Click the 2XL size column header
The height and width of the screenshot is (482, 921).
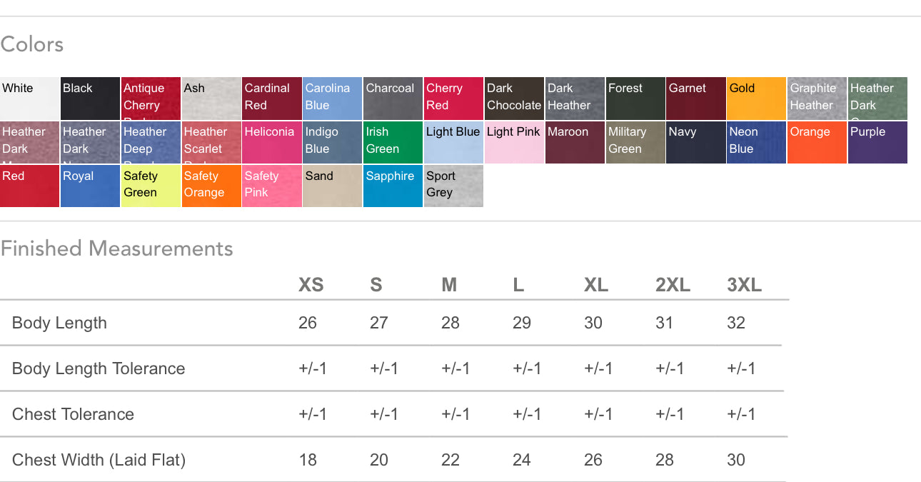(x=673, y=285)
